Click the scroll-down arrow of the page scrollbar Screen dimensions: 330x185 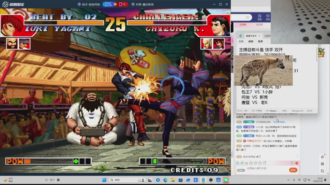[329, 173]
